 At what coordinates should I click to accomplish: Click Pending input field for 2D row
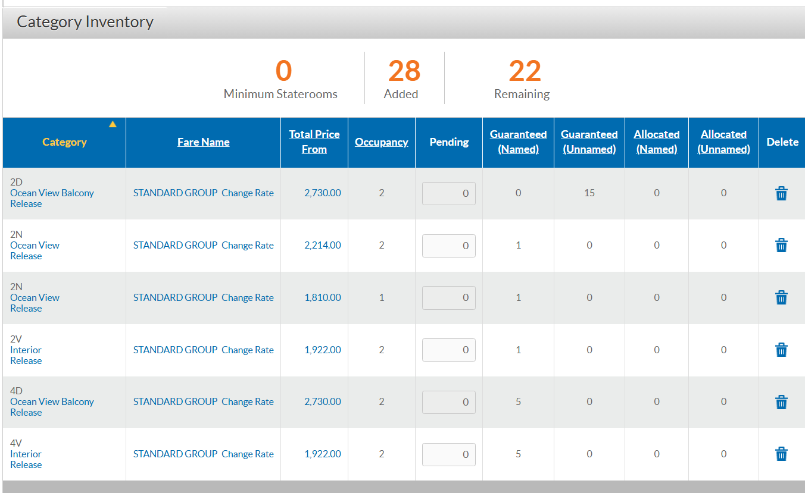click(x=449, y=193)
